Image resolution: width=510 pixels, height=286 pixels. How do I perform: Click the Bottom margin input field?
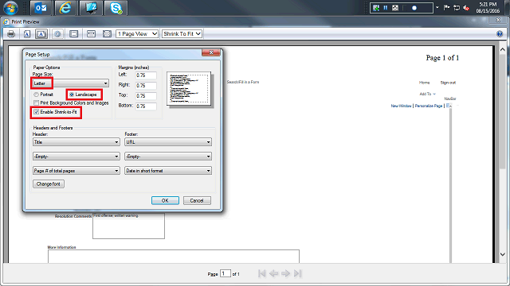point(146,106)
